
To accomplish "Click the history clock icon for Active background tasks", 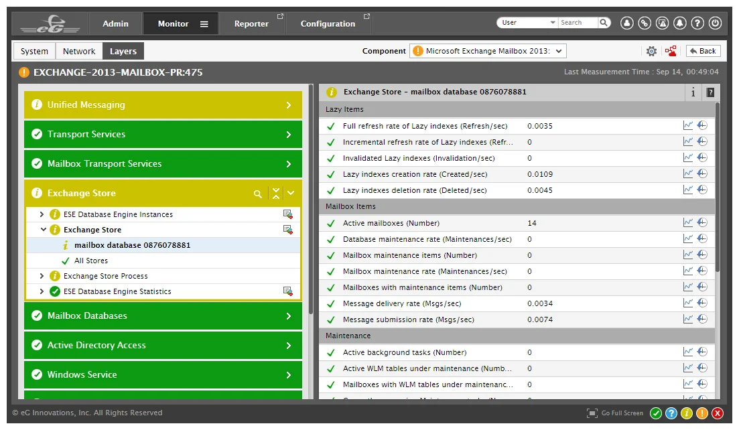I will (x=702, y=352).
